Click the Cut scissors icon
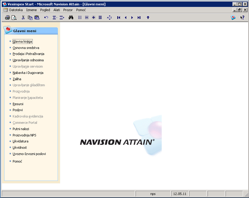Screen dimensions: 249x198 [x=23, y=17]
